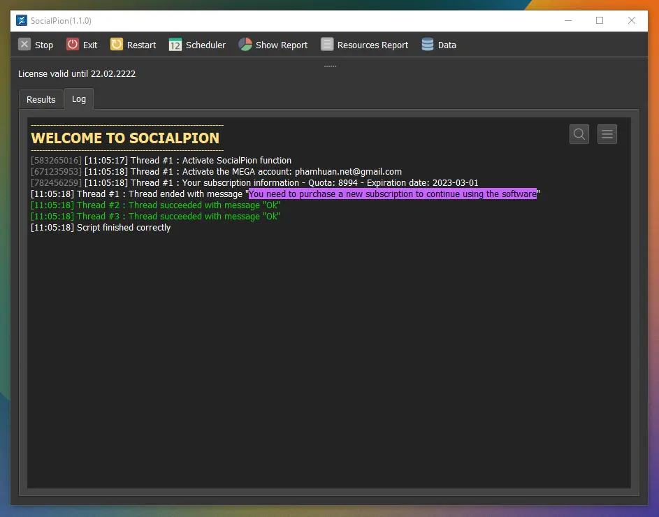Click the dotted toolbar grip handle
The image size is (659, 517).
pos(330,66)
